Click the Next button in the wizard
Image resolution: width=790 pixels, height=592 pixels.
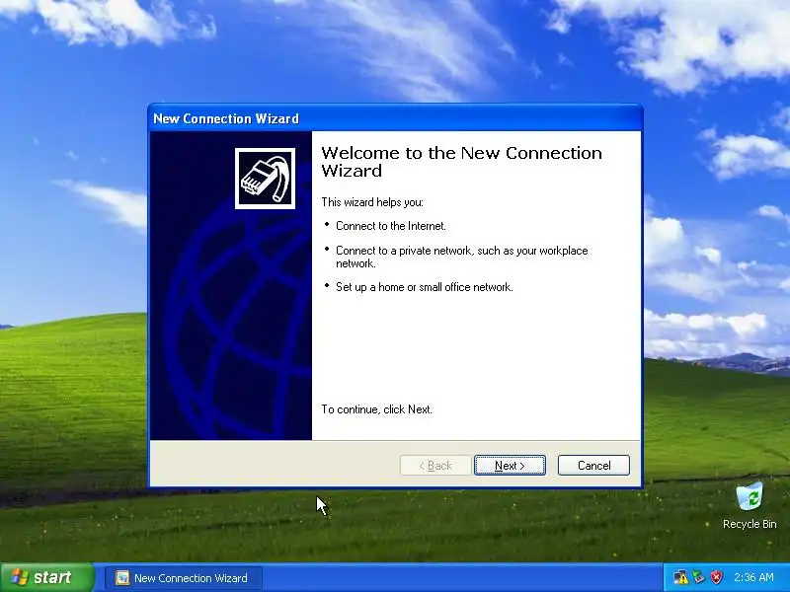(x=510, y=465)
